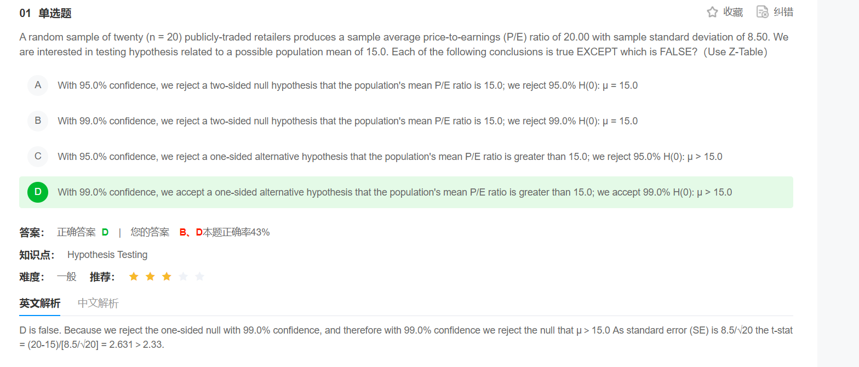Click the 纠错 report error label

[x=783, y=12]
